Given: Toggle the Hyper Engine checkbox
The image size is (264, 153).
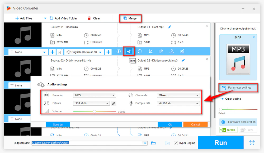Looking at the screenshot, I should click(176, 143).
